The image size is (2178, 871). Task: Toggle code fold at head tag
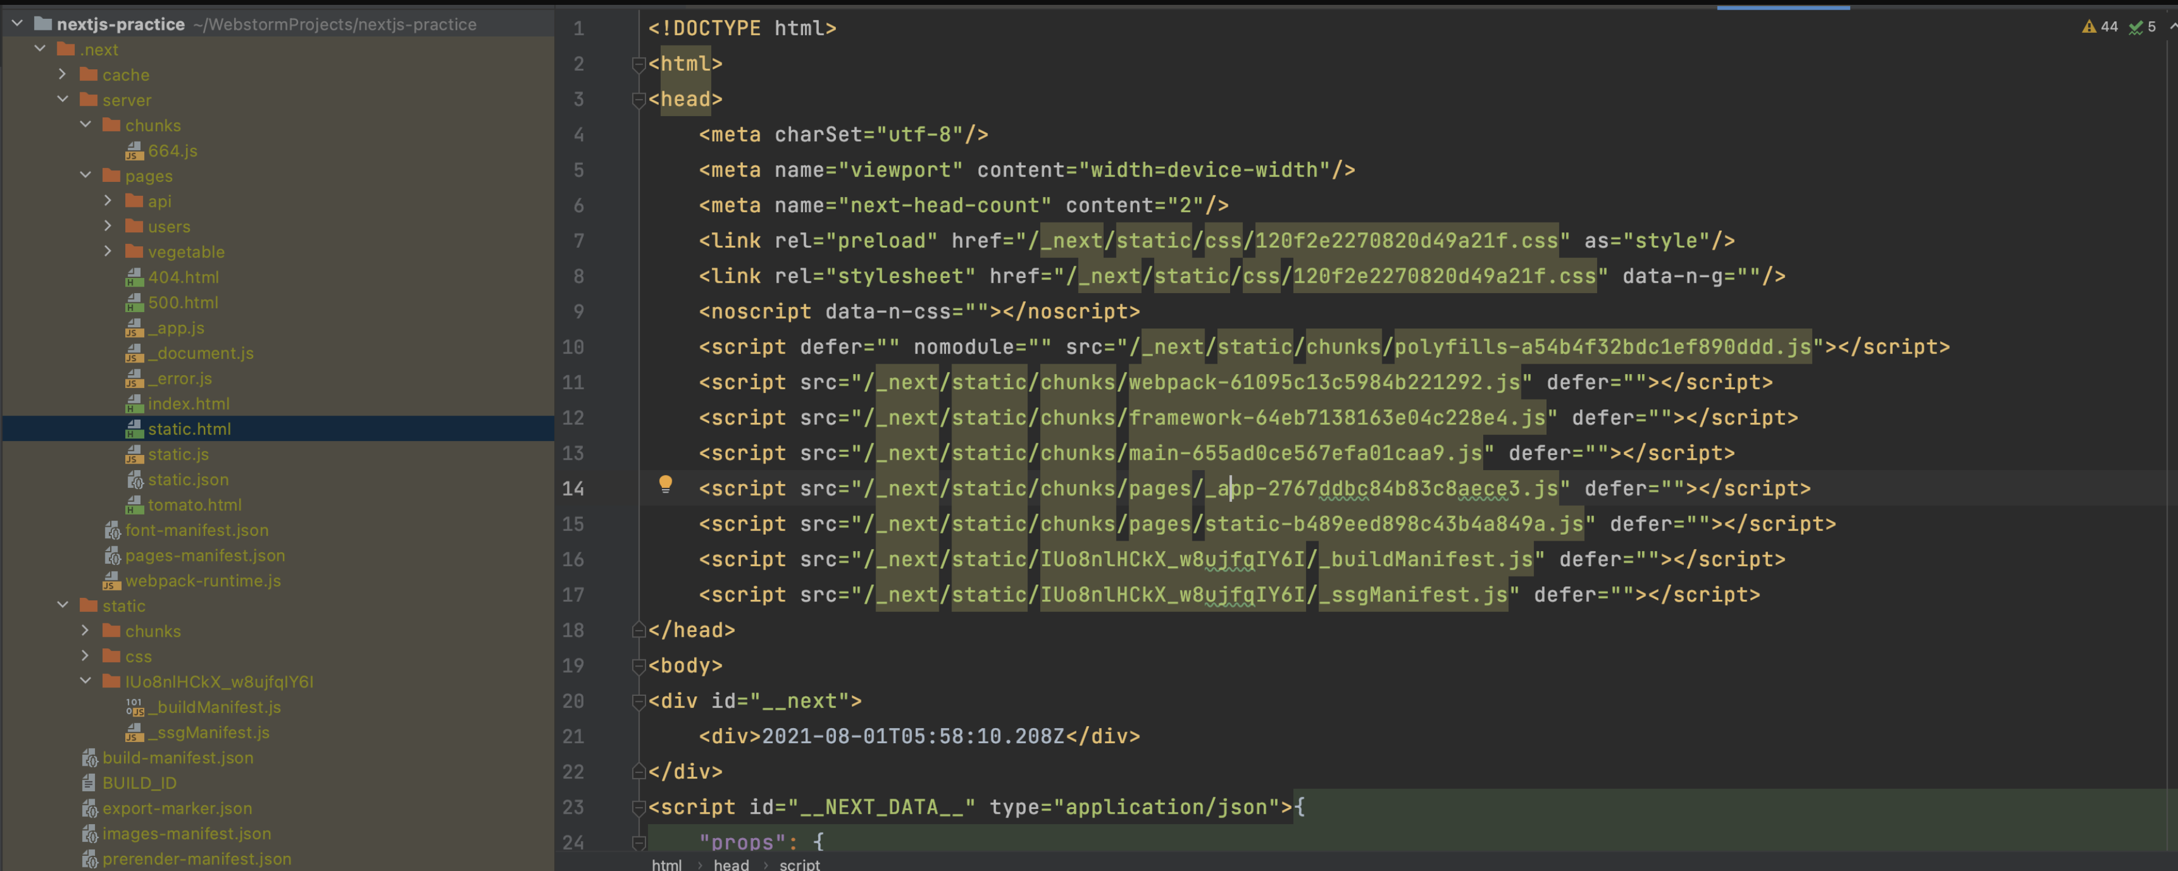pos(638,100)
